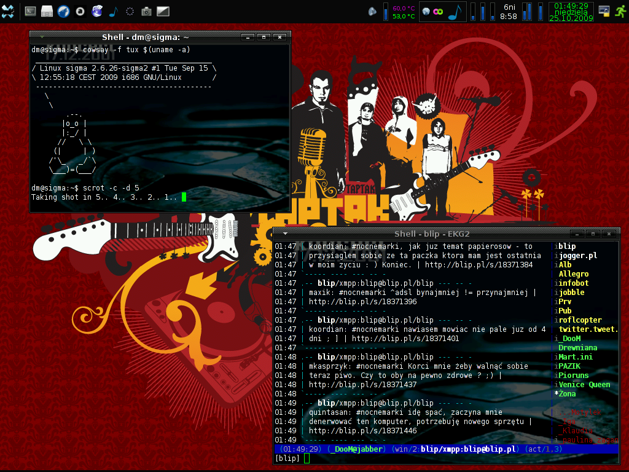Viewport: 629px width, 472px height.
Task: Maximize the 'Shell - dm@sigma' window
Action: tap(264, 37)
